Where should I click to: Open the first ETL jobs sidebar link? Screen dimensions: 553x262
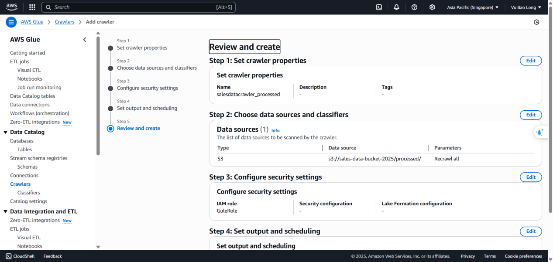click(20, 61)
